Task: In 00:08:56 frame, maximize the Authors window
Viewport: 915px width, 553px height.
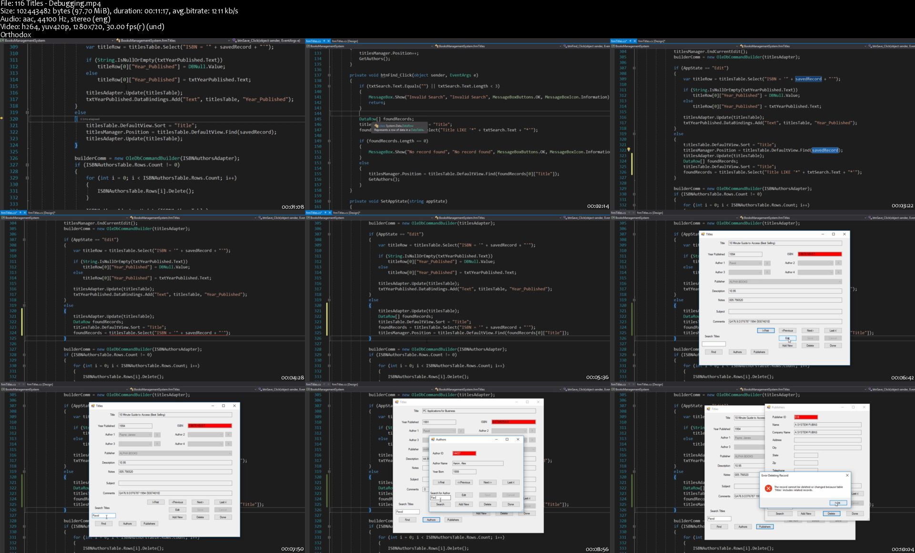Action: (507, 440)
